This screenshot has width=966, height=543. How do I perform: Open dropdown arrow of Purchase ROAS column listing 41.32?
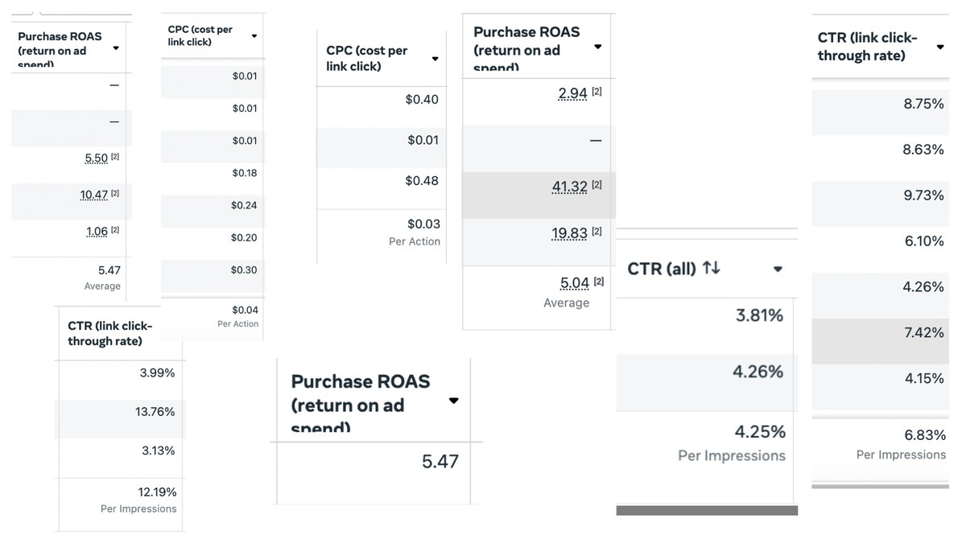(597, 47)
